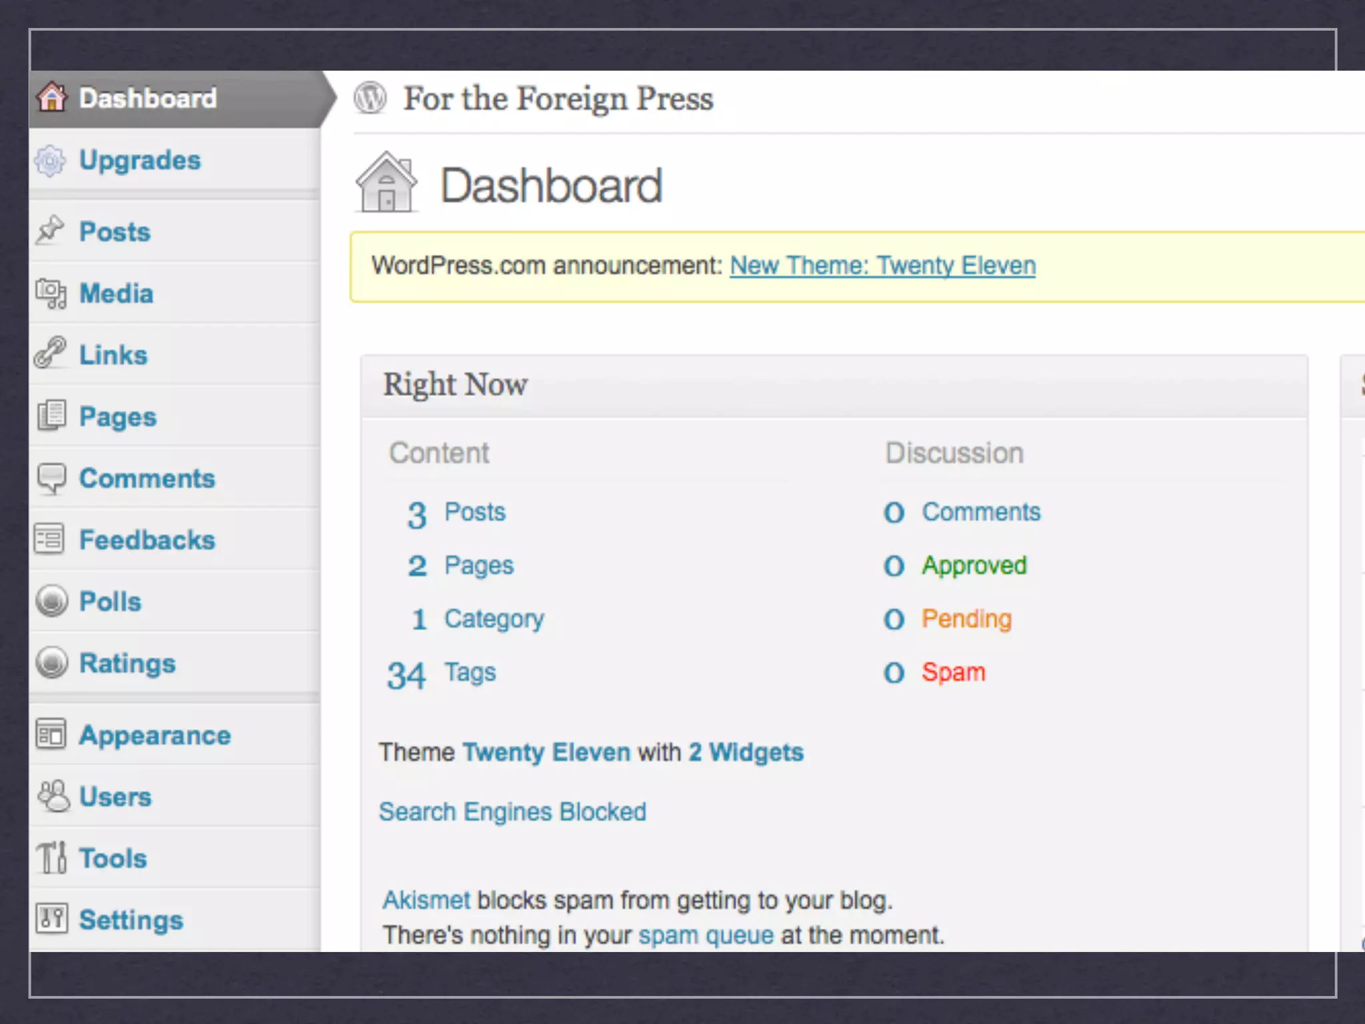1365x1024 pixels.
Task: Go to the Polls section
Action: [x=111, y=601]
